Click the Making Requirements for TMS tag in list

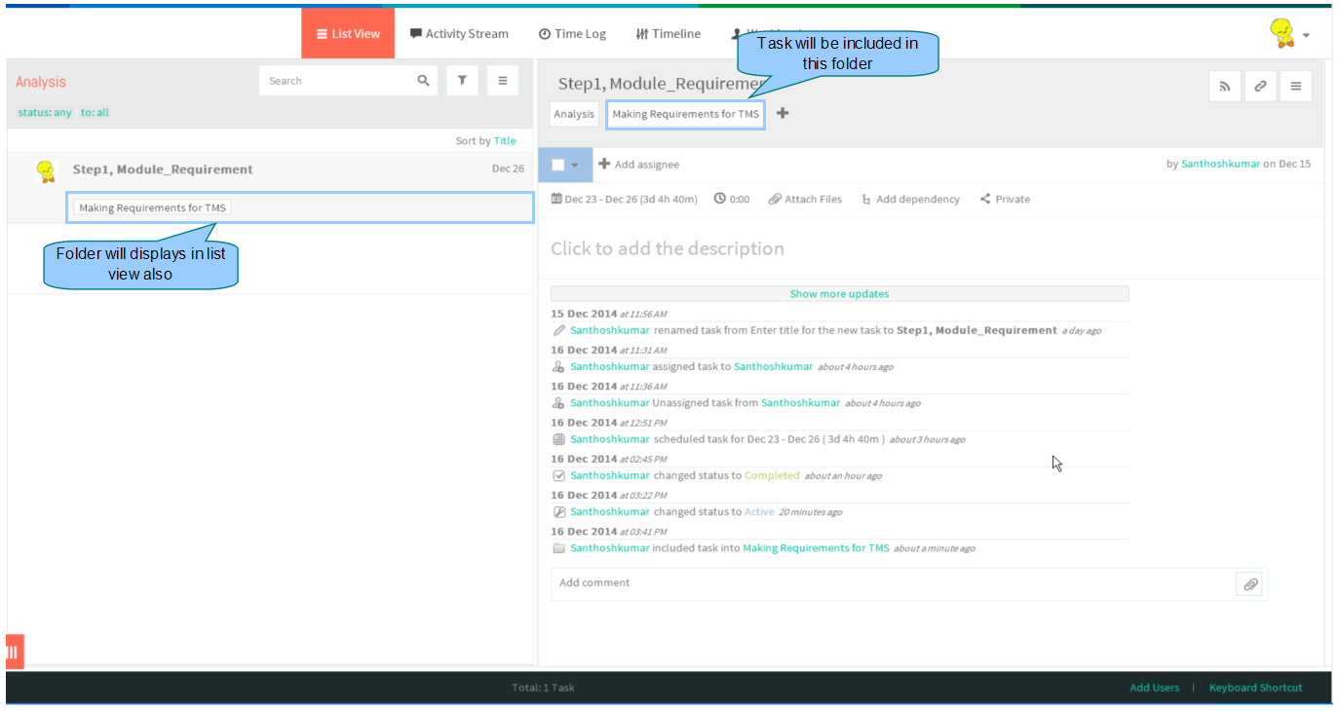[152, 207]
